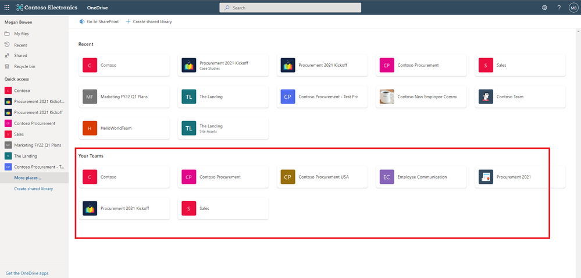Open Marketing FY22 Q1 Plans in Quick access
This screenshot has height=278, width=581.
(x=34, y=145)
